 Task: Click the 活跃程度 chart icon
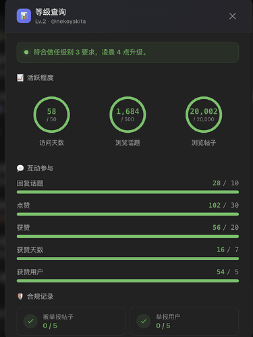[20, 78]
